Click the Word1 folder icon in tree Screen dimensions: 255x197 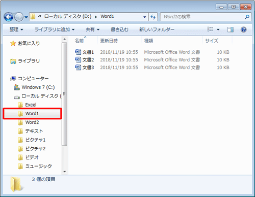(20, 114)
